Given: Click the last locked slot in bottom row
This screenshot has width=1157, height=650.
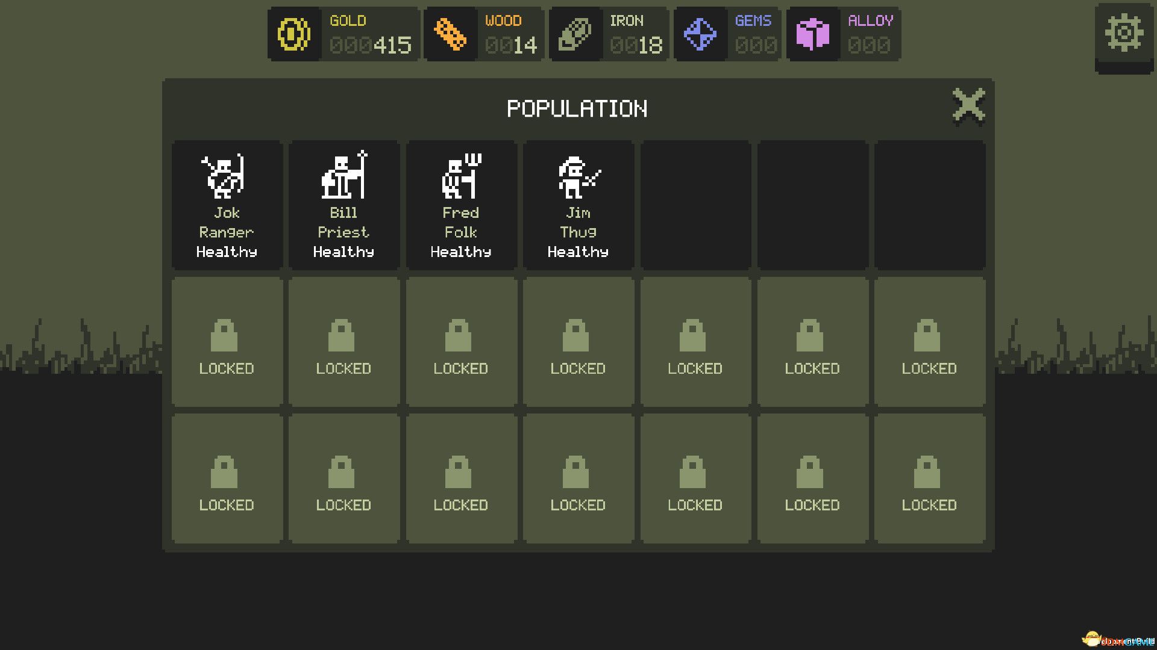Looking at the screenshot, I should (930, 478).
